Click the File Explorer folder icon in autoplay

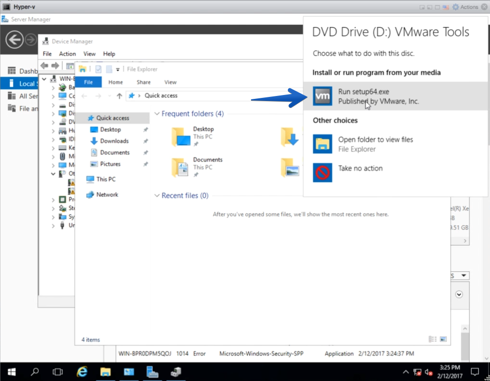pyautogui.click(x=323, y=144)
